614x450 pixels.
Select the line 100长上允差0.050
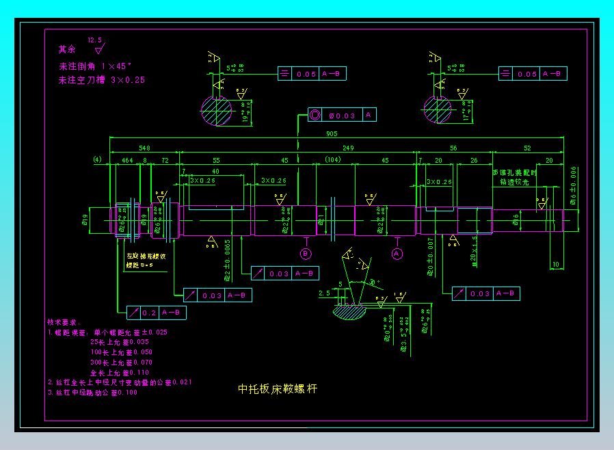pos(122,352)
